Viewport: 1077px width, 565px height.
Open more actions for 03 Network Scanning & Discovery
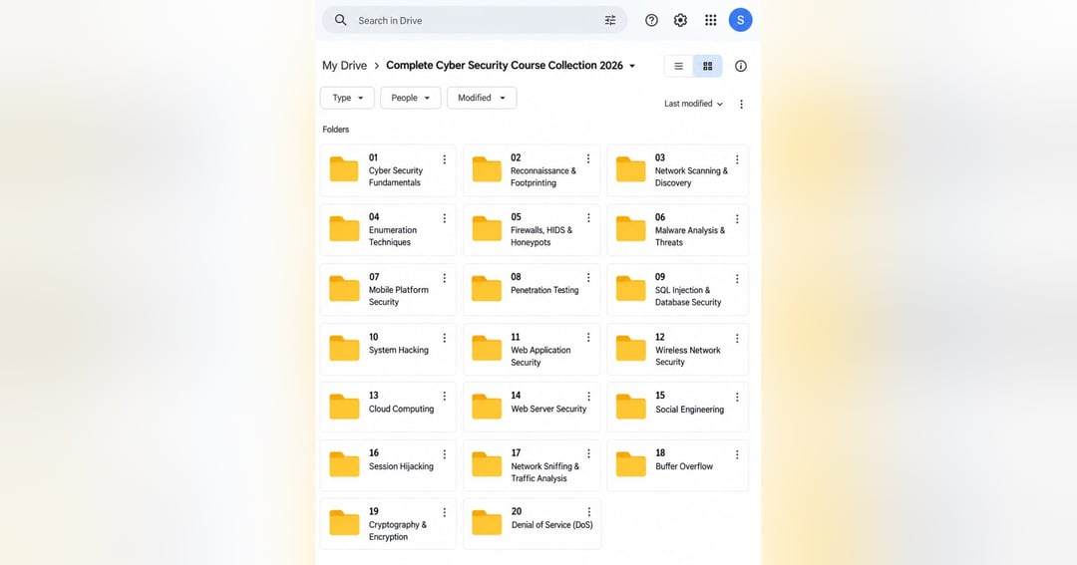pos(737,159)
